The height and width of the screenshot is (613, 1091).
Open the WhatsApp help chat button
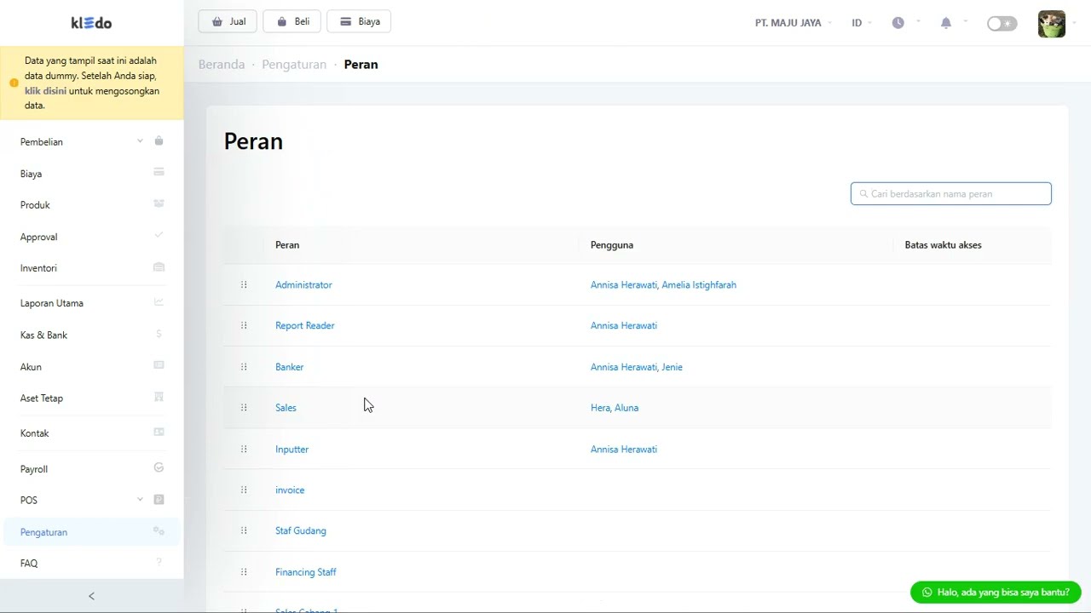pos(996,592)
